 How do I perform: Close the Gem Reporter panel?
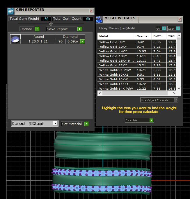91,11
